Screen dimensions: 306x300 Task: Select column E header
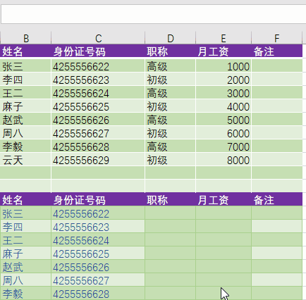click(x=224, y=38)
